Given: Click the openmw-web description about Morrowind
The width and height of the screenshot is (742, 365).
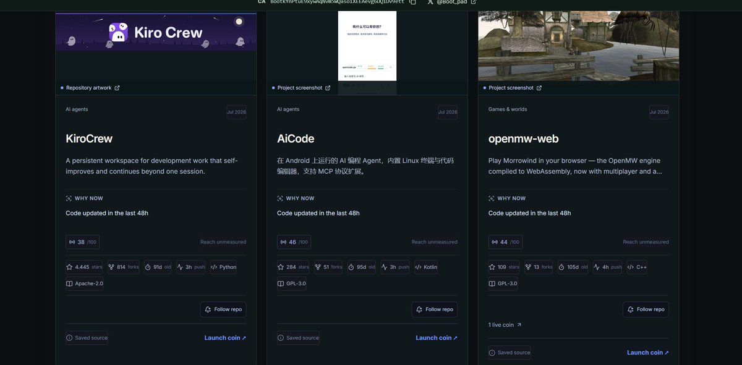Looking at the screenshot, I should [575, 166].
